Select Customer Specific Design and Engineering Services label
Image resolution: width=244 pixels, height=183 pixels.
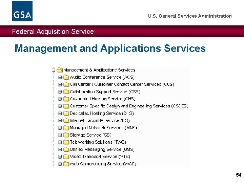[129, 106]
